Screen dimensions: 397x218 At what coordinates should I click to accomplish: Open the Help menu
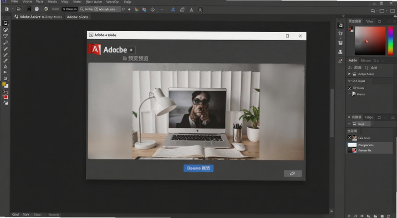coord(128,2)
